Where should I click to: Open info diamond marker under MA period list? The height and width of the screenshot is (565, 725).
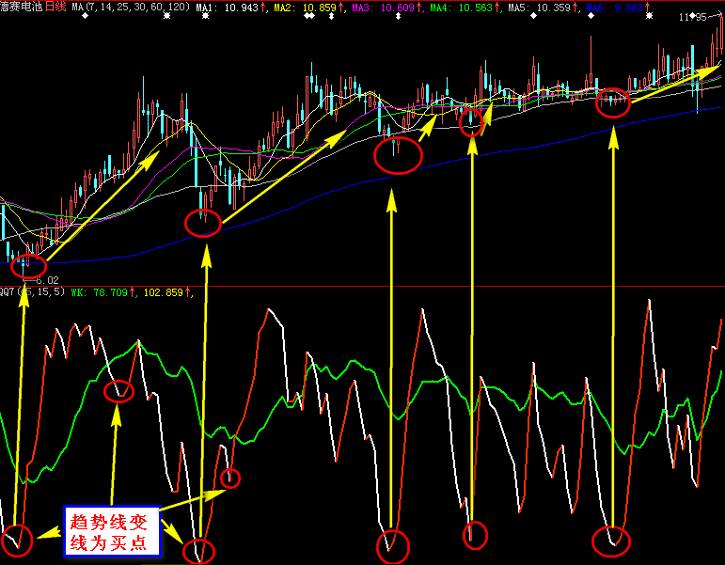point(85,16)
